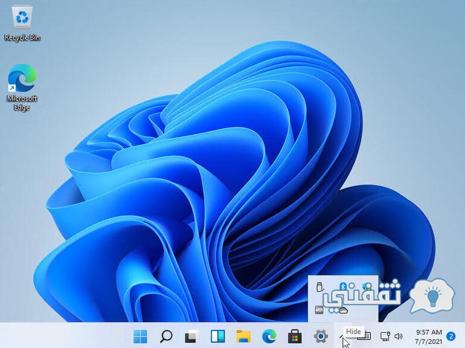Screen dimensions: 465x348
Task: Open the Recycle Bin desktop icon
Action: click(x=22, y=24)
